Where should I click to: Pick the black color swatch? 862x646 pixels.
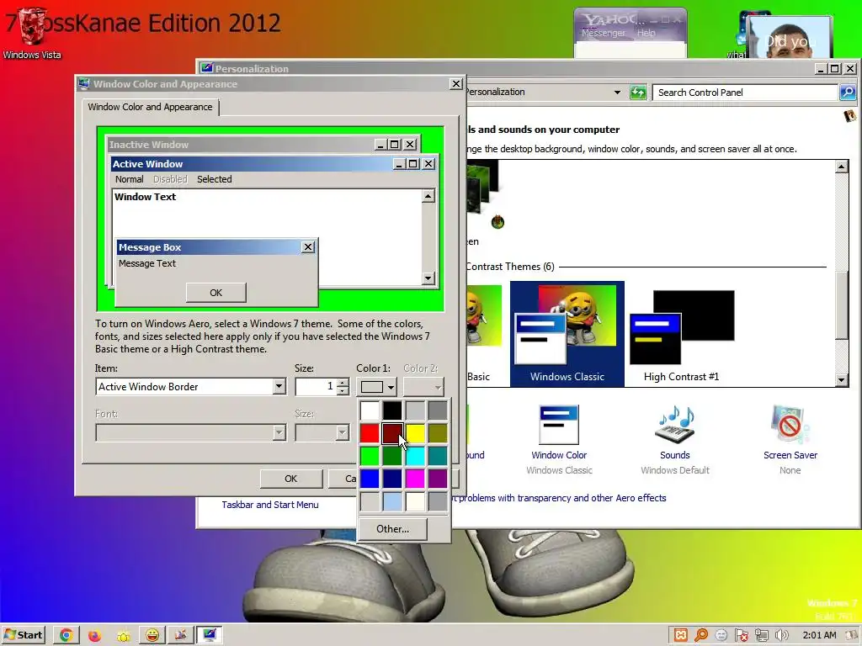392,410
